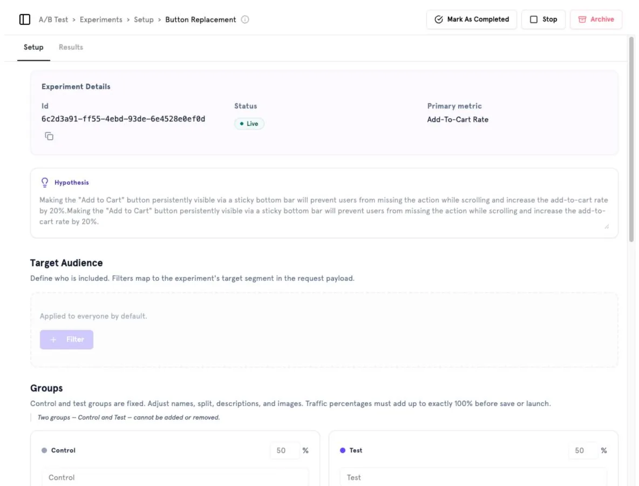Click the Test group name field
Image resolution: width=639 pixels, height=486 pixels.
[x=473, y=477]
